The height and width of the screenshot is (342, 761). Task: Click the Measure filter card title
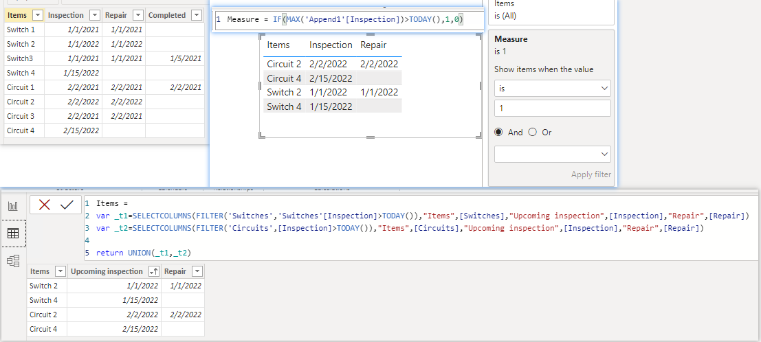click(x=511, y=39)
